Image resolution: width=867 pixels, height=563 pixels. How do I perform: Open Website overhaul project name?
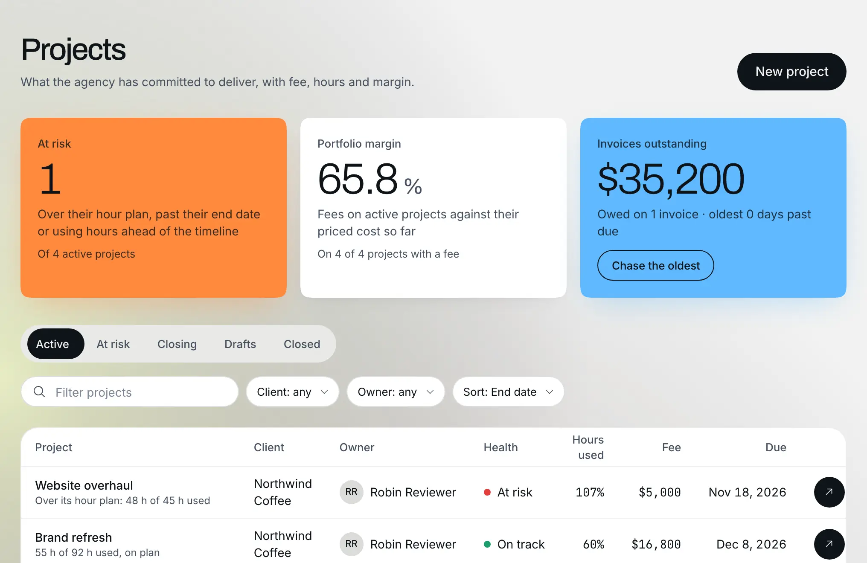(x=84, y=485)
